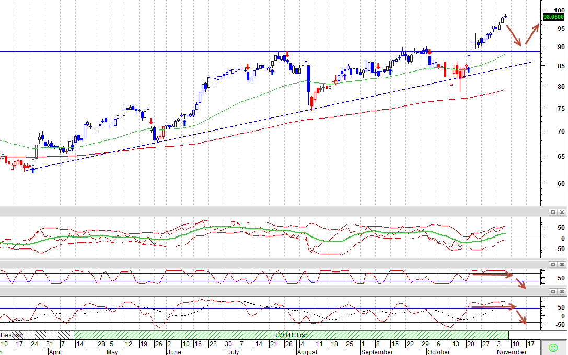
Task: Close the top indicator pane with green line
Action: [x=562, y=212]
